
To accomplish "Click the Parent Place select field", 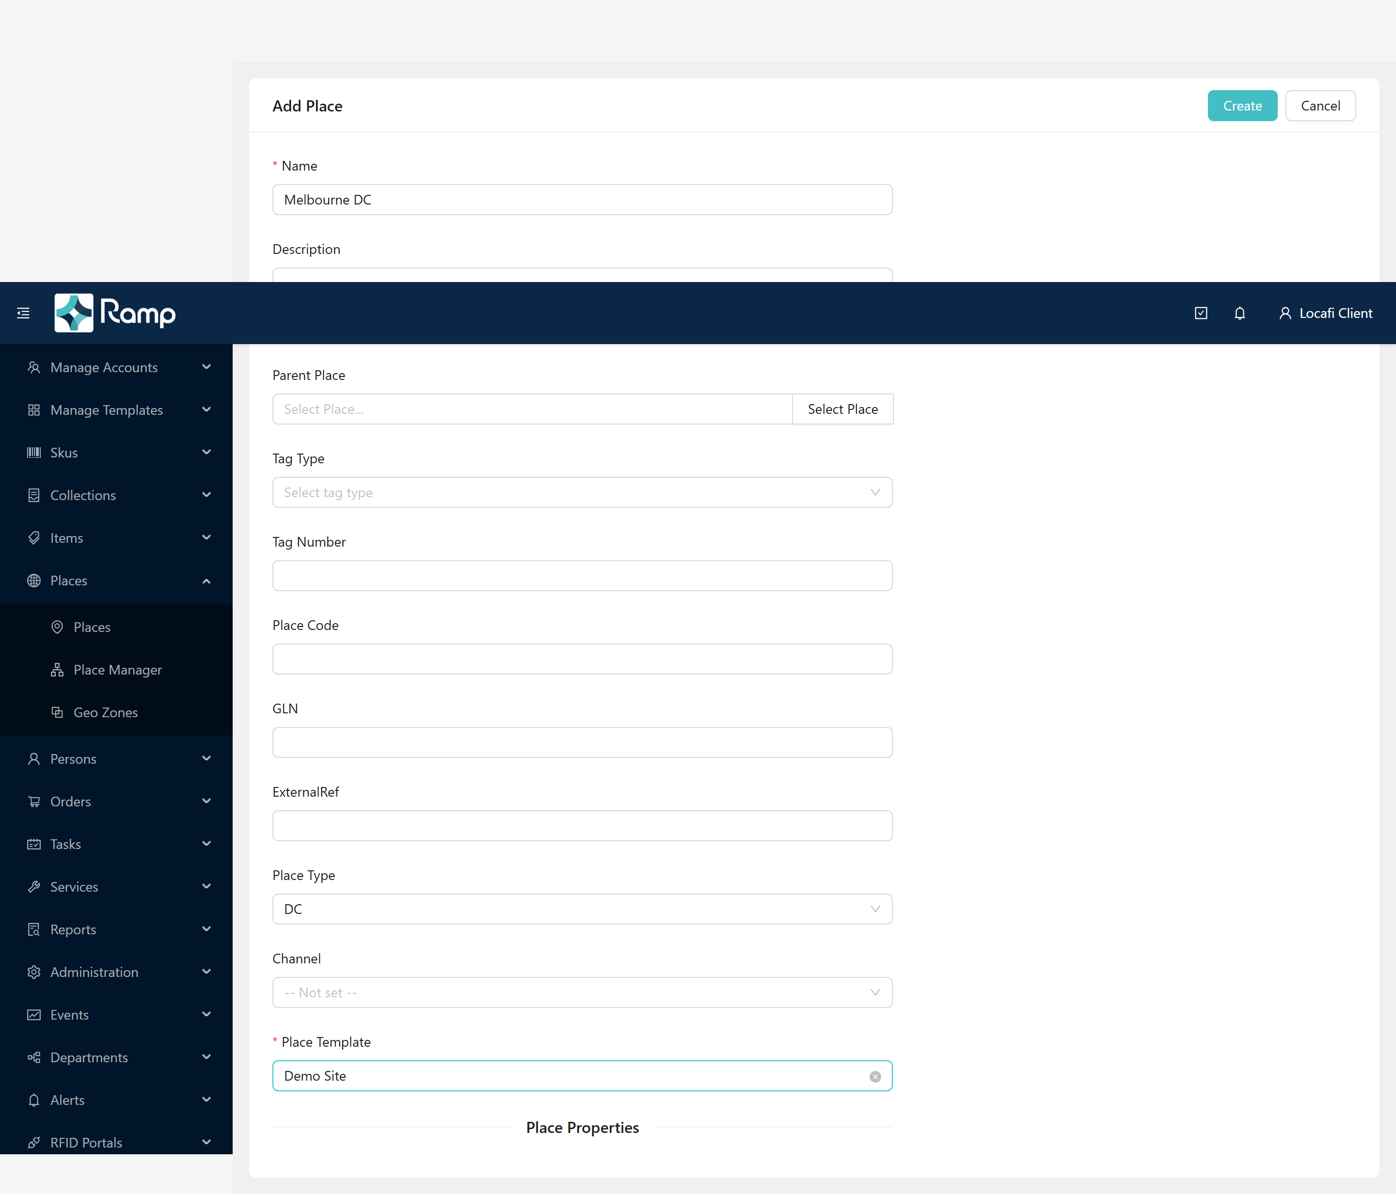I will click(x=532, y=409).
